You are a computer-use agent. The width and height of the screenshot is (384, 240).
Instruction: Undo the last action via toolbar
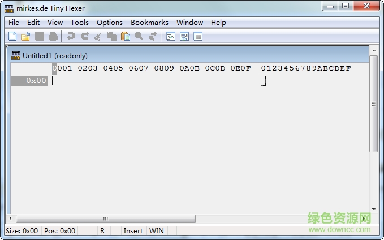(71, 36)
